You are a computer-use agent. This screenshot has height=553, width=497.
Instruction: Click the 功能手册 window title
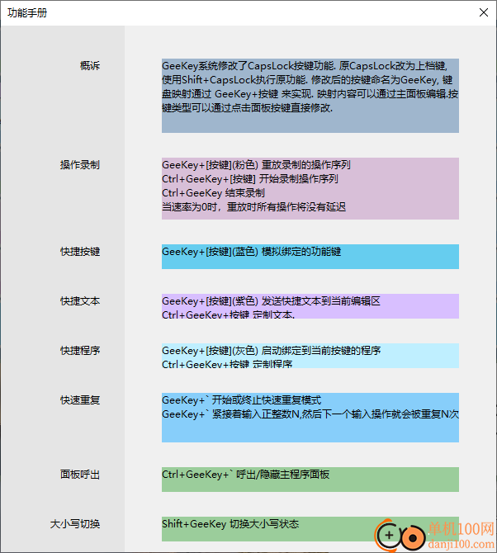pyautogui.click(x=27, y=12)
